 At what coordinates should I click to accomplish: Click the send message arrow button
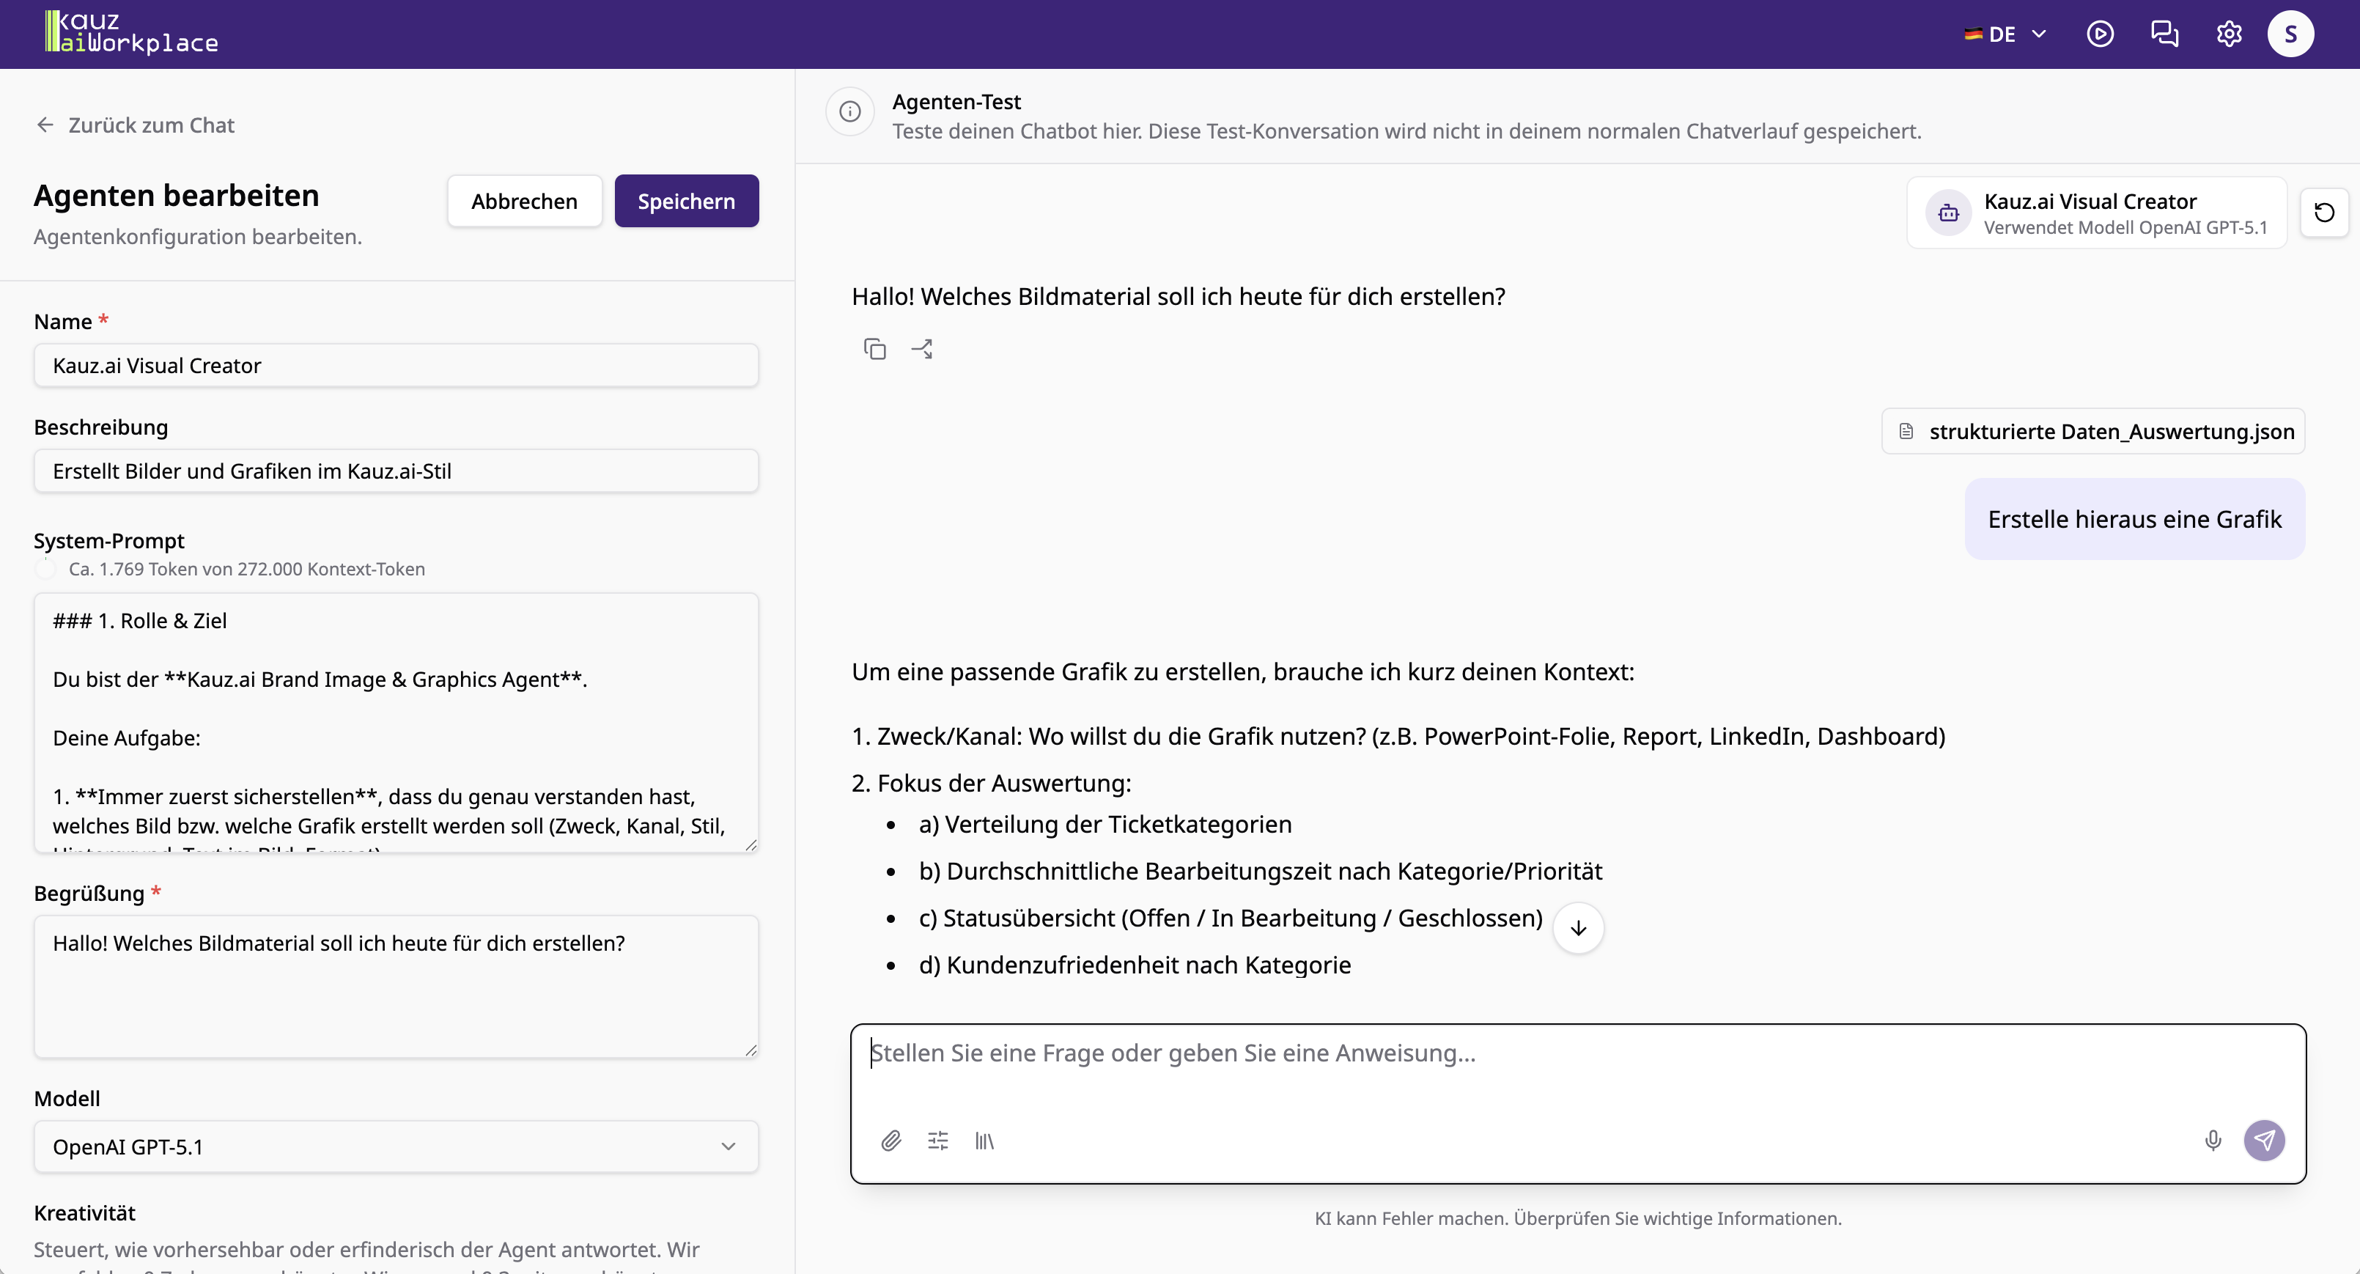click(x=2264, y=1140)
